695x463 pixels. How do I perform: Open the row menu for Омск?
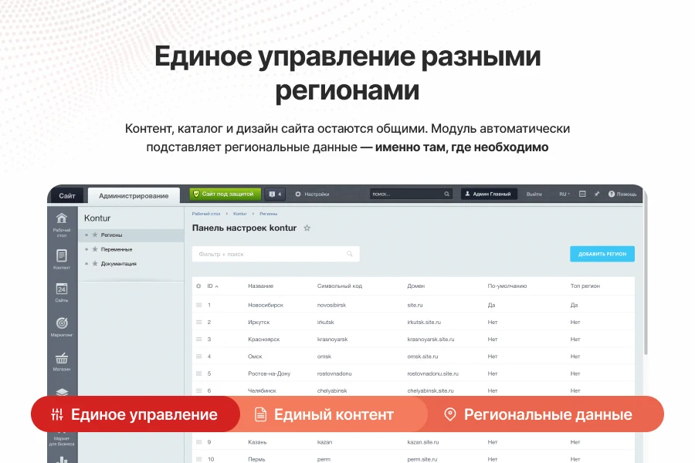coord(199,357)
